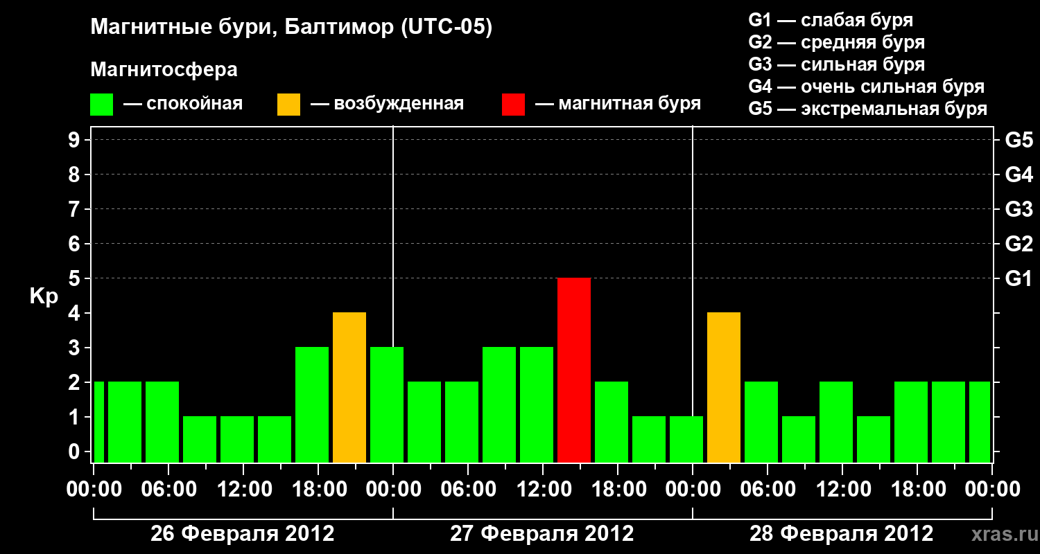
Task: Click the green 'спокойная' legend swatch
Action: [x=102, y=105]
